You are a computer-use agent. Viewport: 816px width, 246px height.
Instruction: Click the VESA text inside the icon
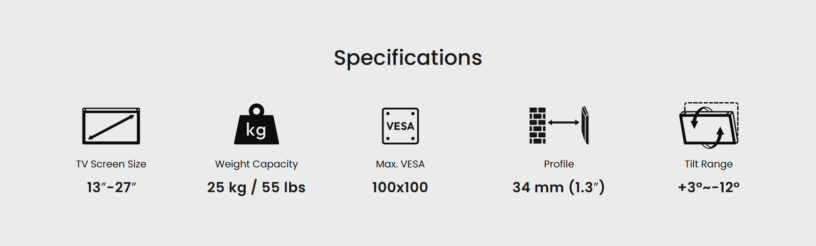coord(400,126)
